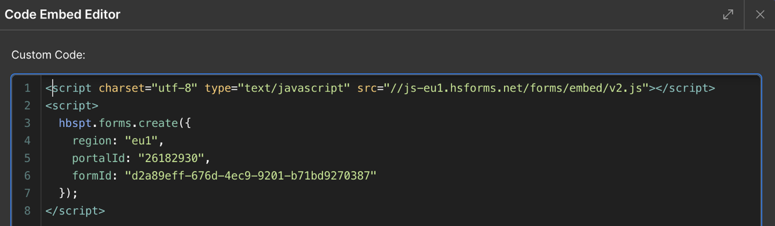Click on the portalId value 26182930
Image resolution: width=775 pixels, height=226 pixels.
pos(171,158)
